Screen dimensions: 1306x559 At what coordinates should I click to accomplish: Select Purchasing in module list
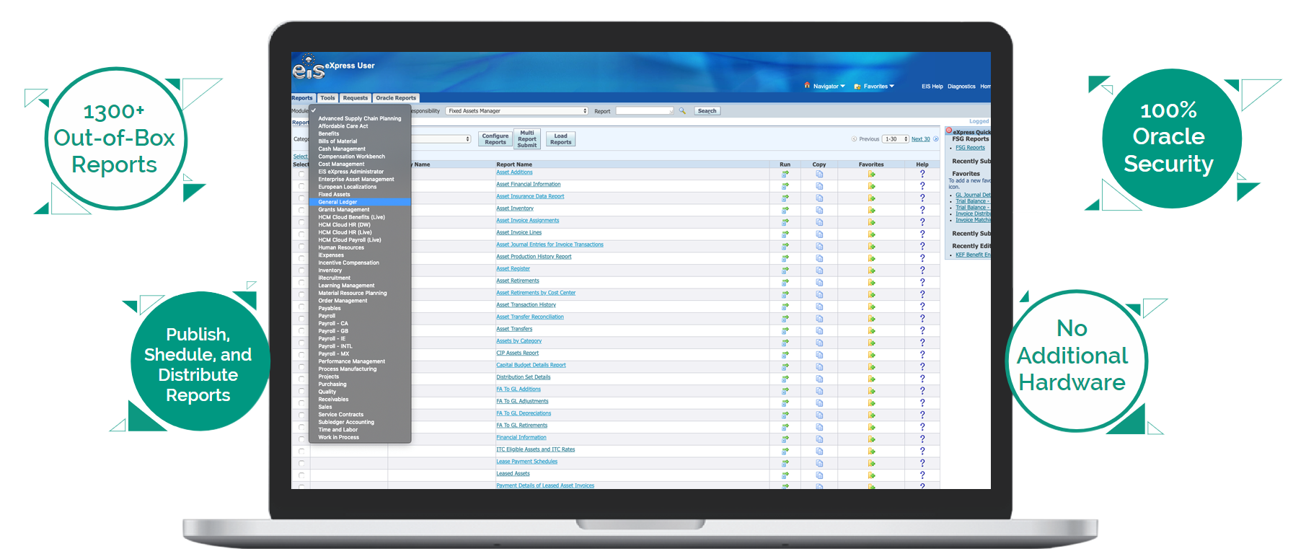[360, 384]
